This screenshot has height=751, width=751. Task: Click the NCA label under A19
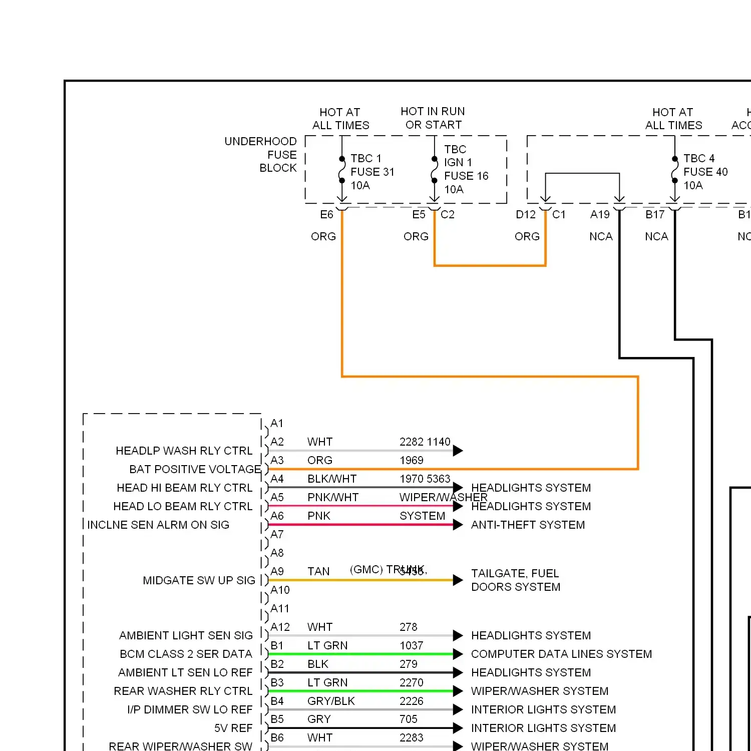tap(601, 236)
